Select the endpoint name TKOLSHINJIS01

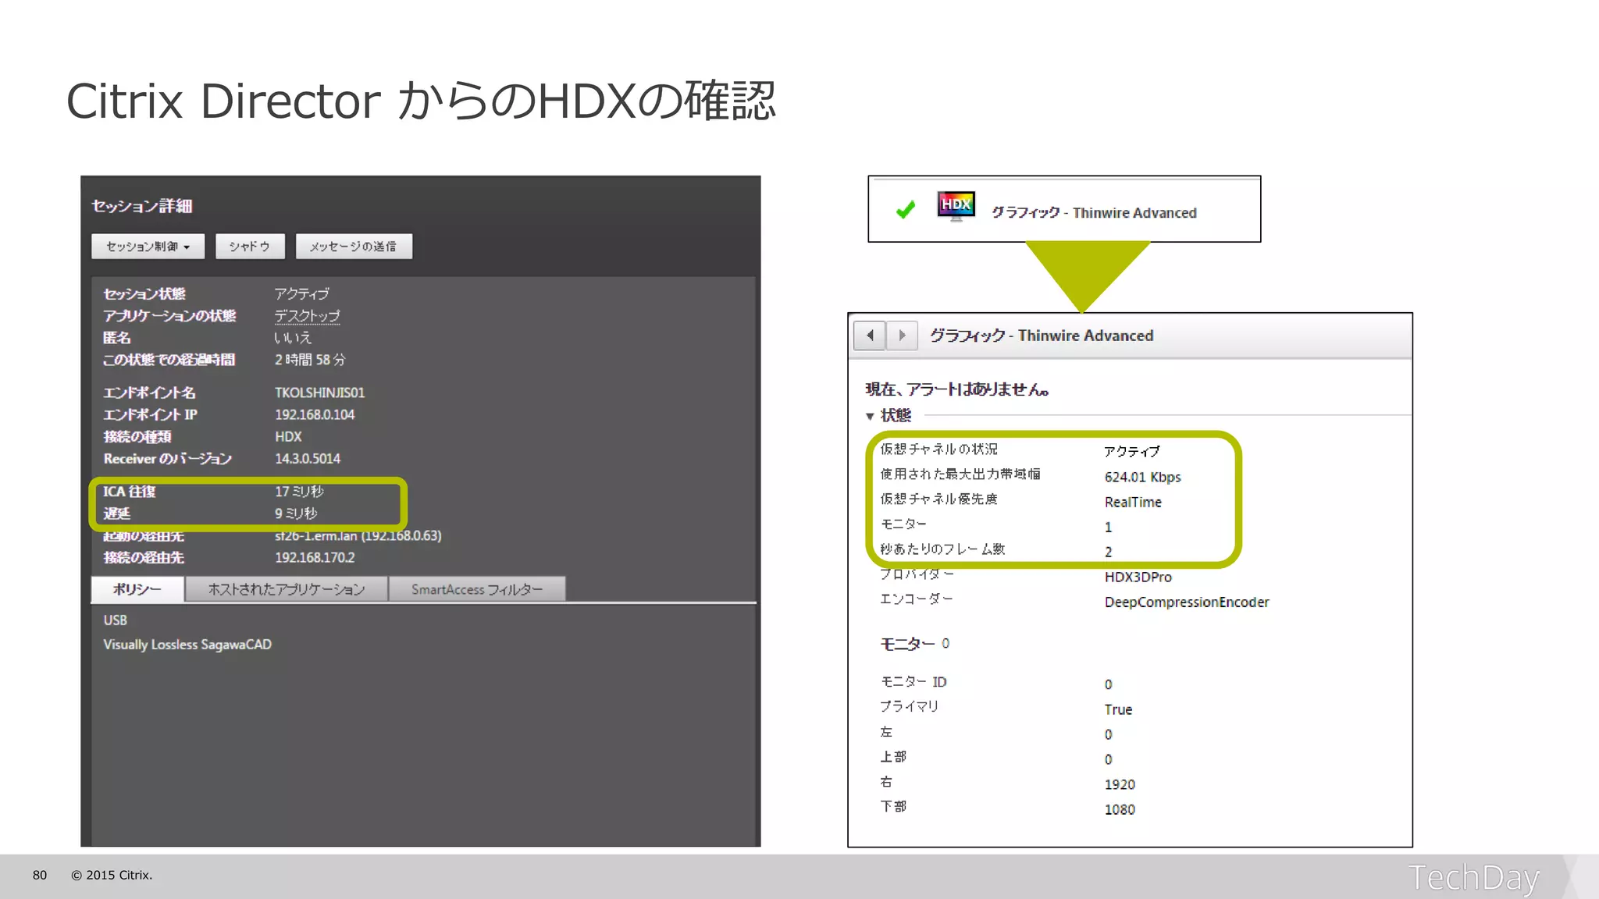pyautogui.click(x=319, y=393)
